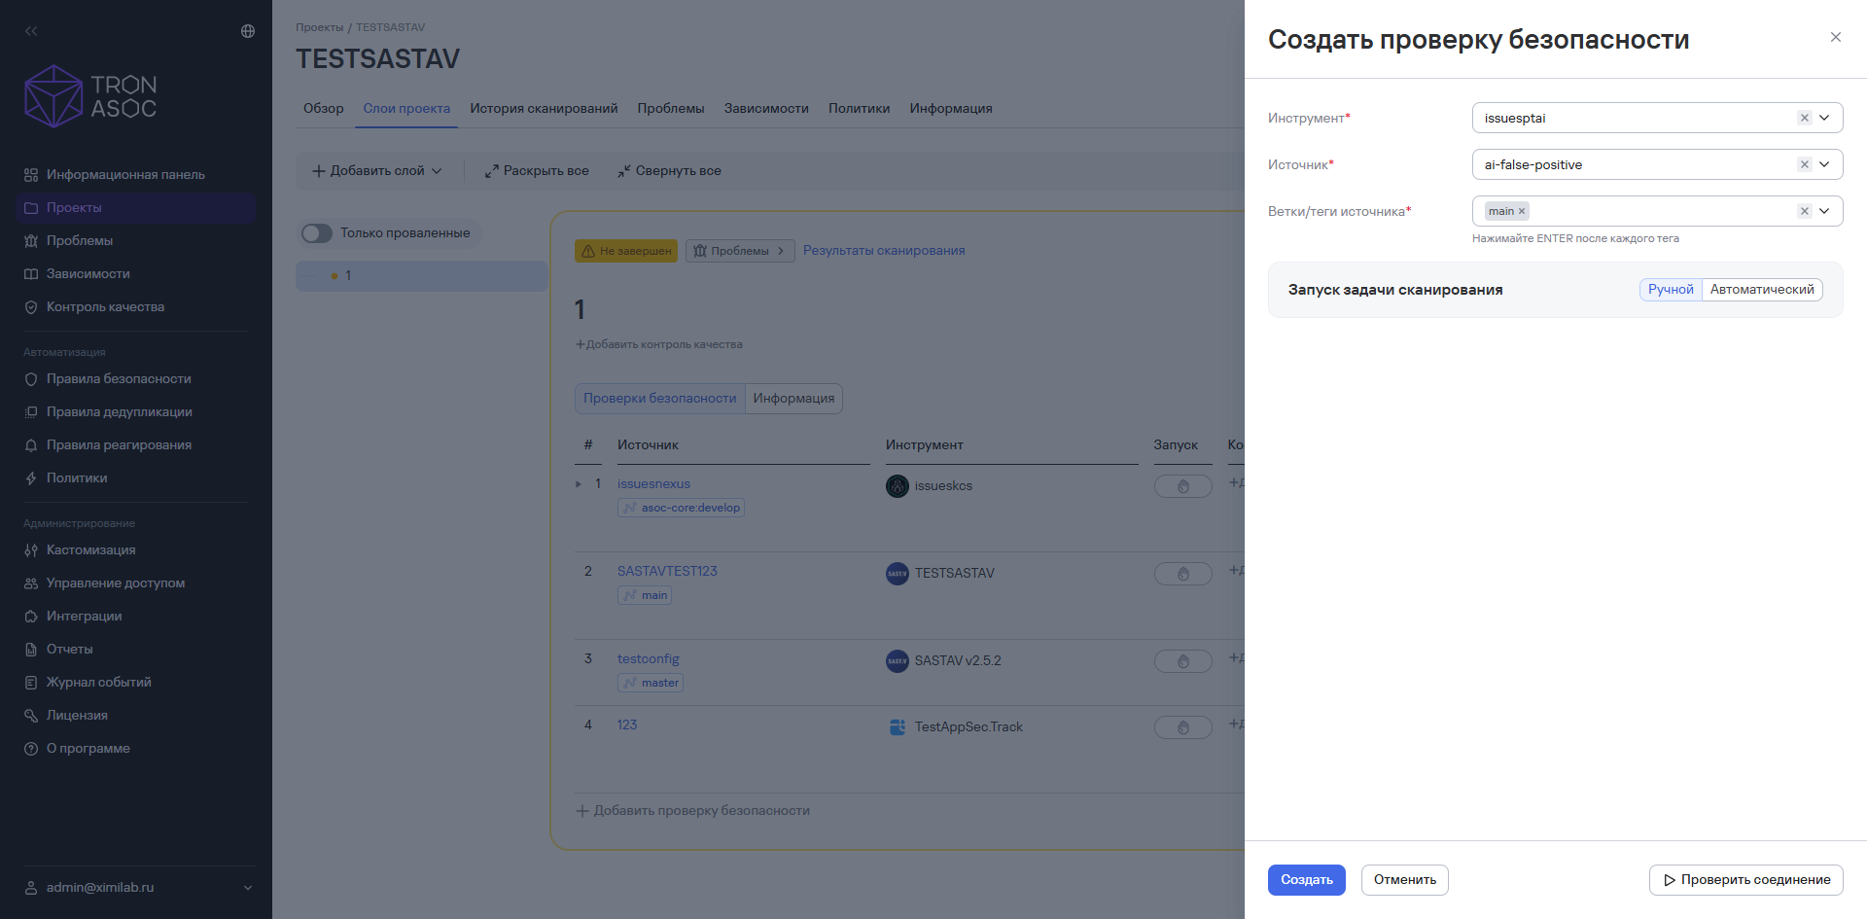Screen dimensions: 1867x919
Task: Click the Политики lightning icon in sidebar
Action: click(x=31, y=477)
